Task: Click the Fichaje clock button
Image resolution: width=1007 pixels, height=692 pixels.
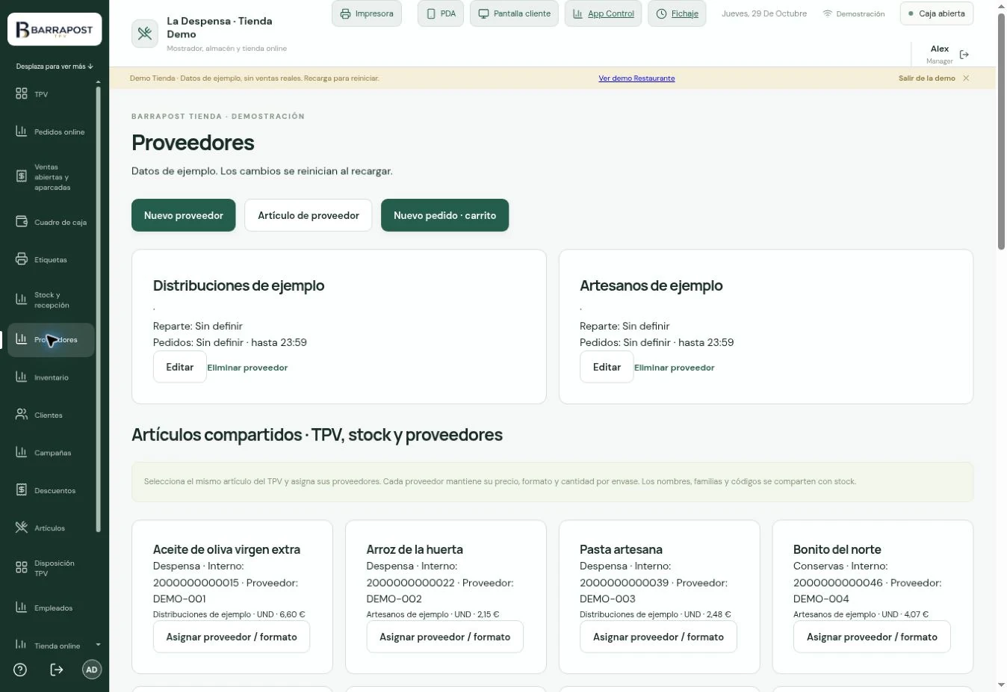Action: tap(678, 13)
